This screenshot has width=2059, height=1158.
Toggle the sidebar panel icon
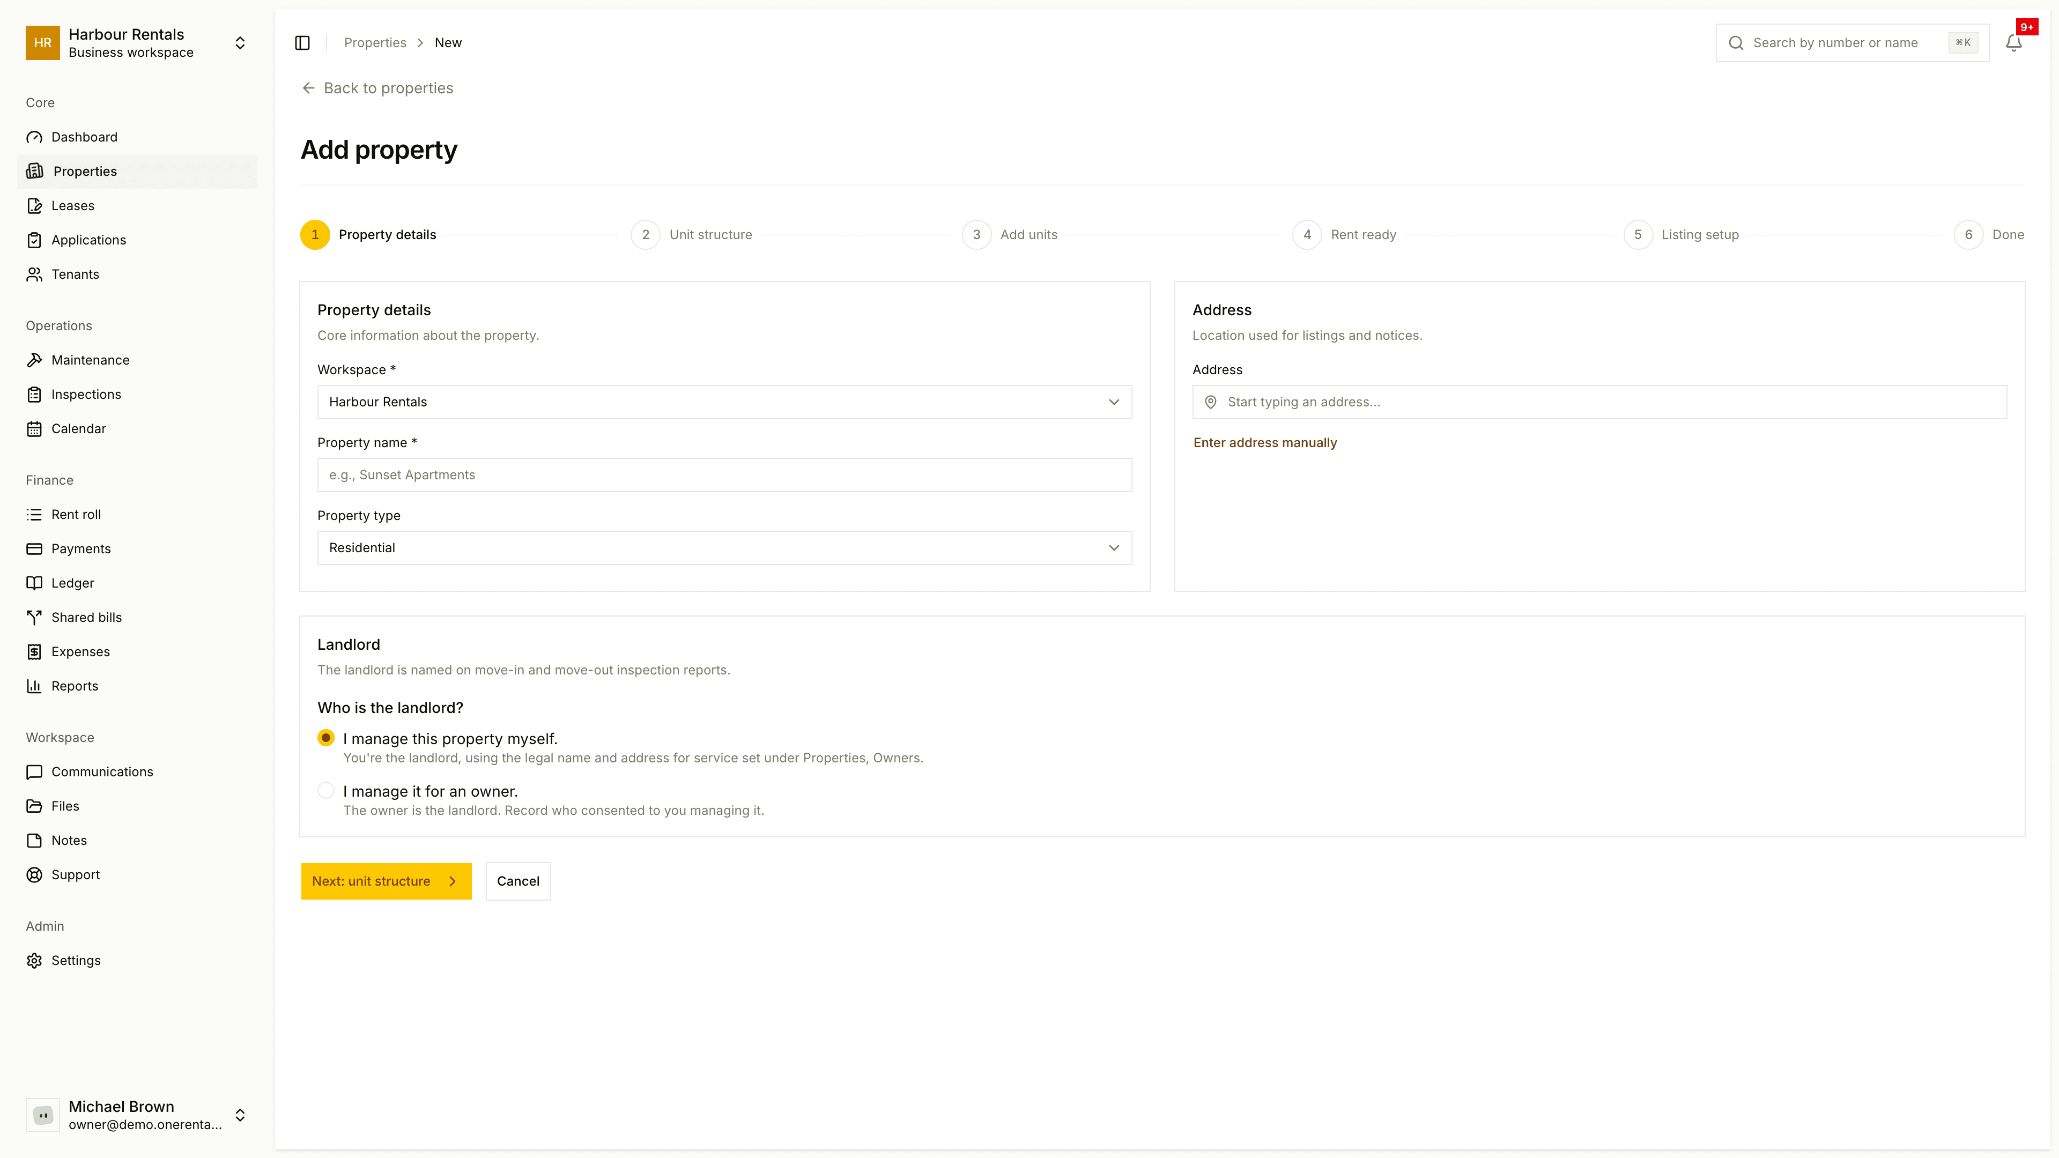click(x=302, y=43)
